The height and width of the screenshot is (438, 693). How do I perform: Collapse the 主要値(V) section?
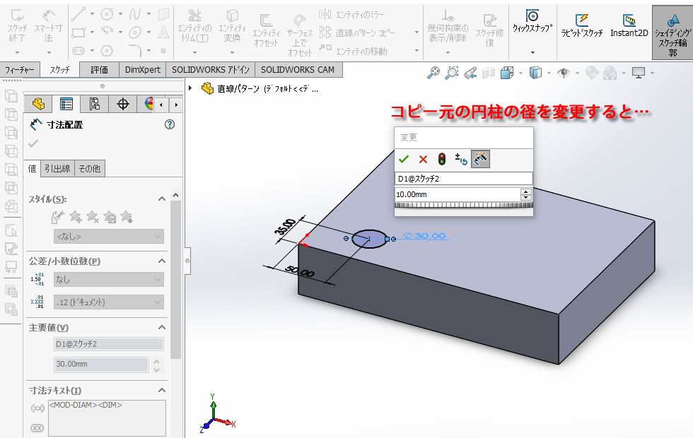pyautogui.click(x=162, y=328)
